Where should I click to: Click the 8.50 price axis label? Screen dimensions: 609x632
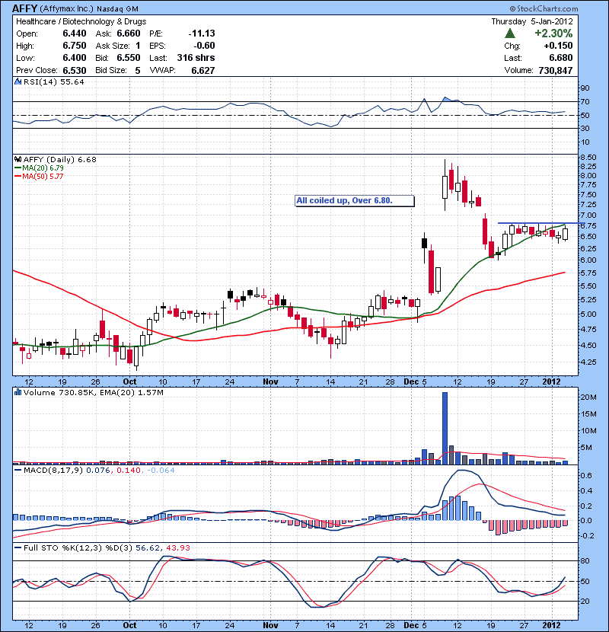[588, 157]
